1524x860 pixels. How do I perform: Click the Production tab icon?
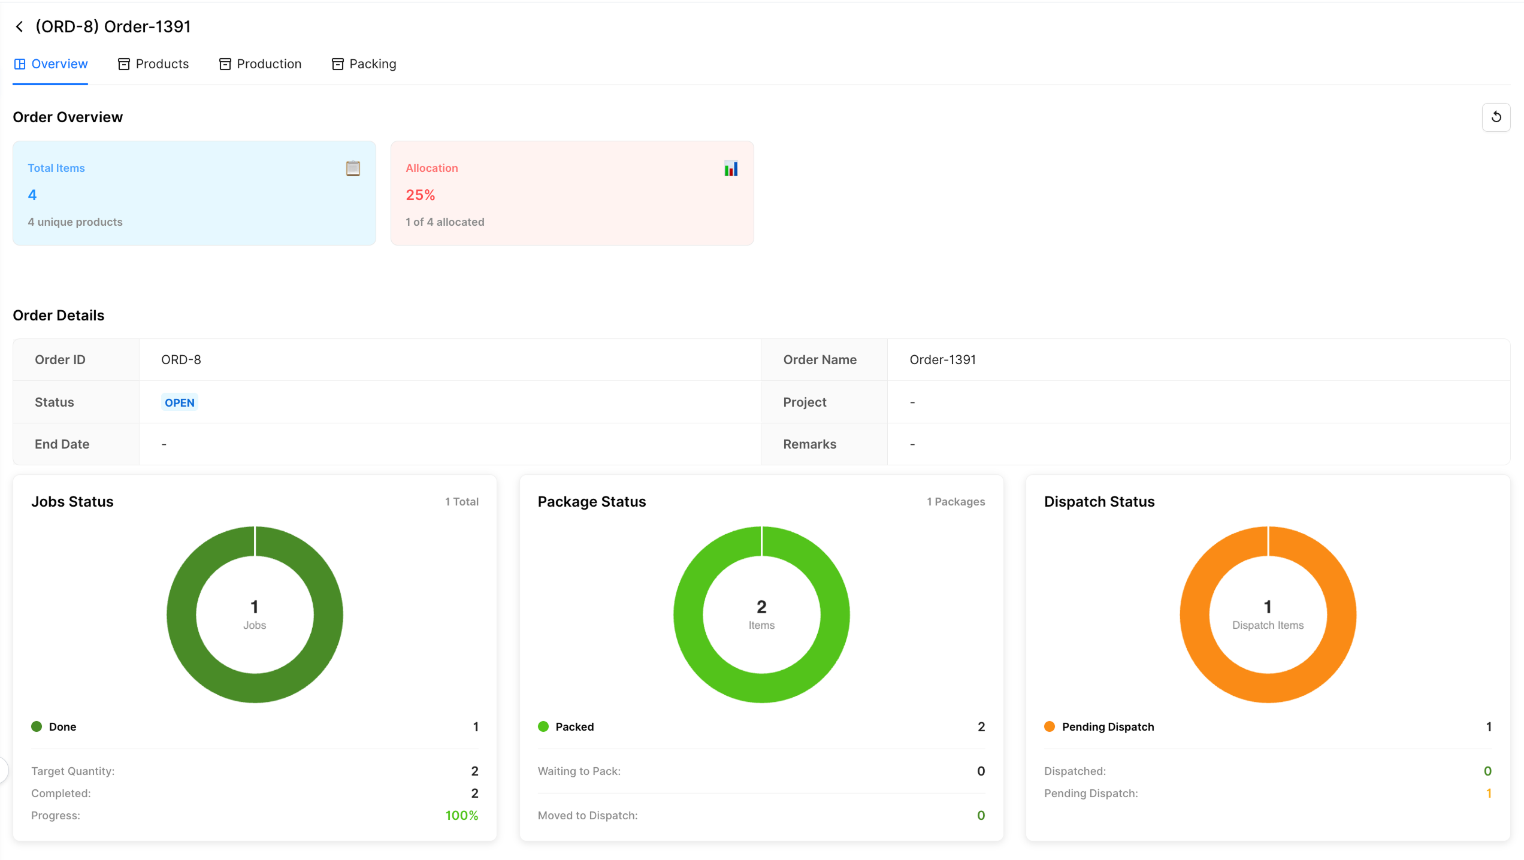(225, 63)
